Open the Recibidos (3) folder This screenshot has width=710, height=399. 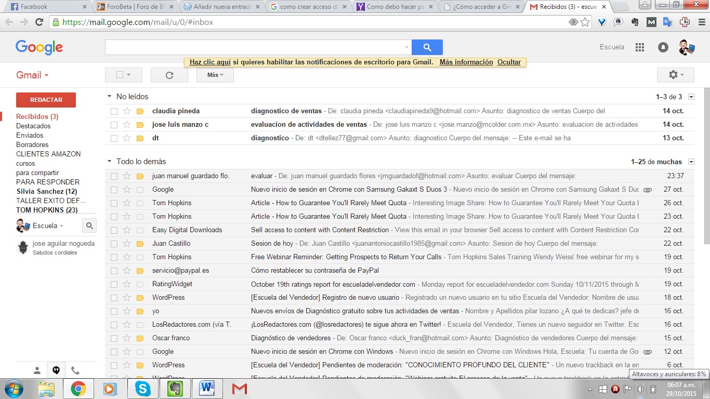point(37,116)
